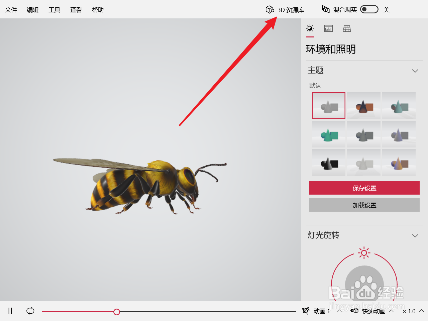
Task: Enable the 混合现实 switch
Action: 369,9
